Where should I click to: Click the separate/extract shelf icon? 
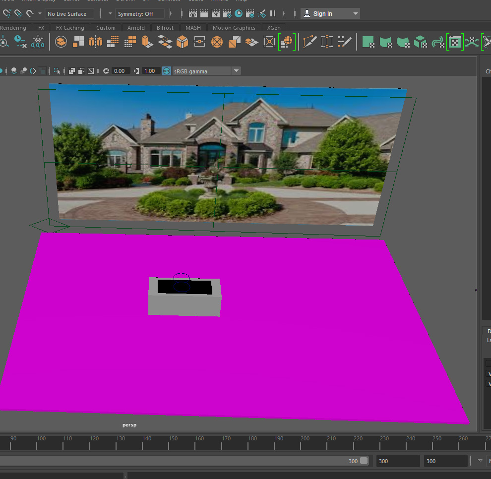[78, 42]
